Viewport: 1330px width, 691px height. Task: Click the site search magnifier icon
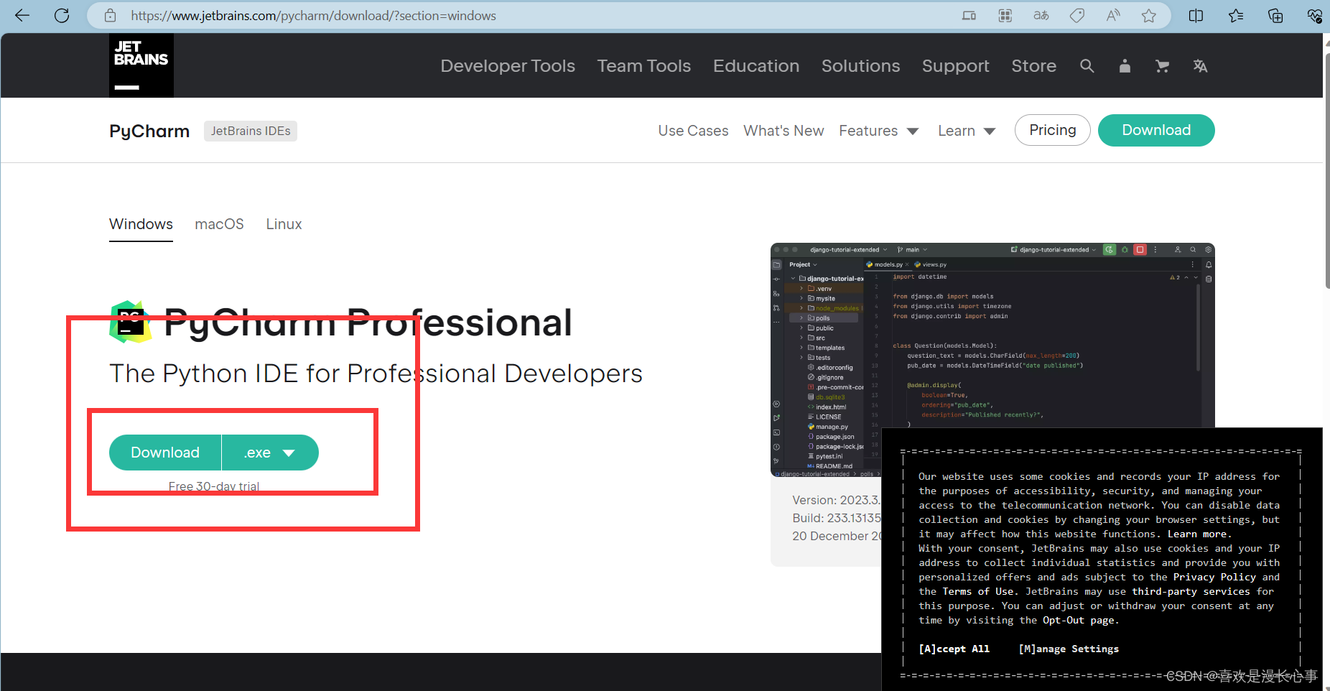tap(1087, 66)
